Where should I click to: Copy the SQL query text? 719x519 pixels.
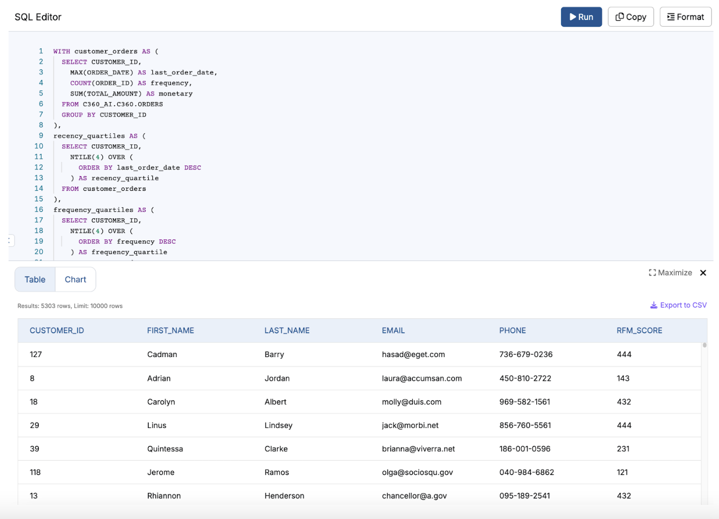(x=631, y=17)
